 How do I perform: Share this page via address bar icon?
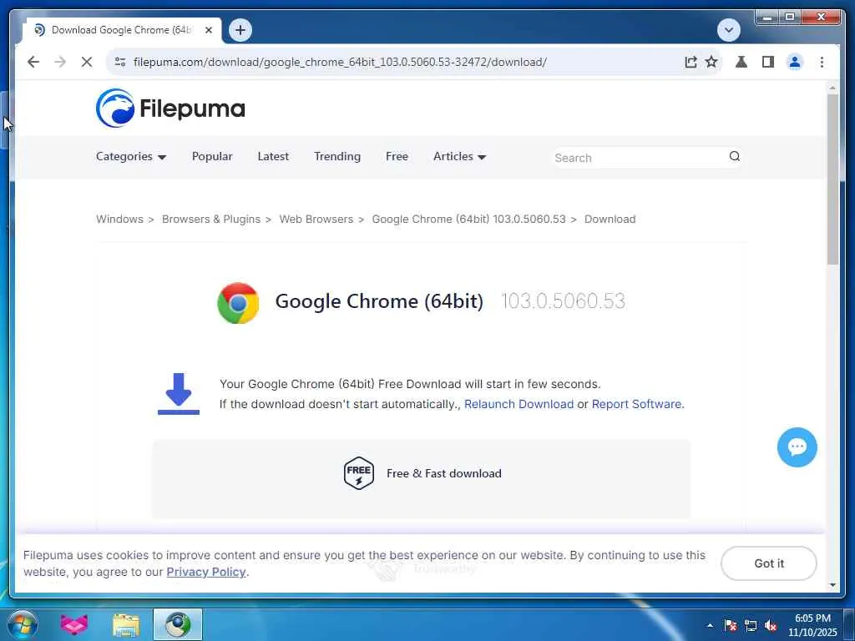[x=691, y=62]
